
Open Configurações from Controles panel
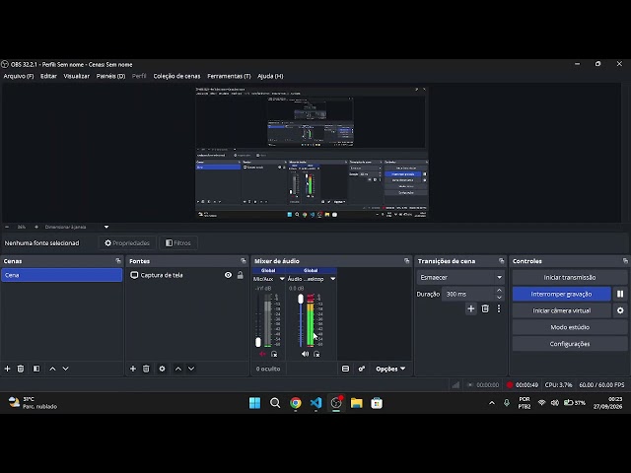pos(570,344)
